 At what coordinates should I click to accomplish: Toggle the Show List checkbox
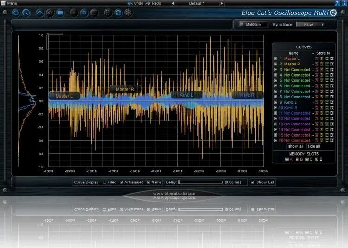point(252,182)
